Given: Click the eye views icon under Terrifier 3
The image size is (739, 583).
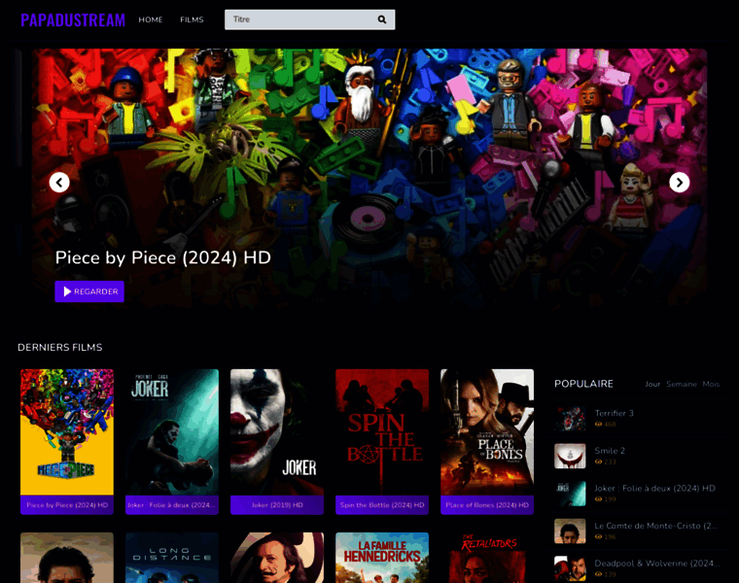Looking at the screenshot, I should [x=599, y=425].
